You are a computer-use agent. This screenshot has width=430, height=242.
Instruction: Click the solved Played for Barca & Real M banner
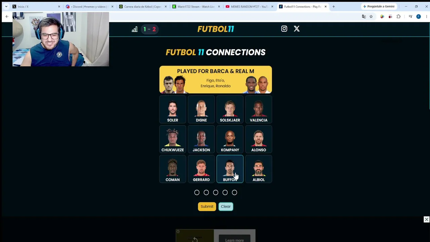tap(216, 80)
